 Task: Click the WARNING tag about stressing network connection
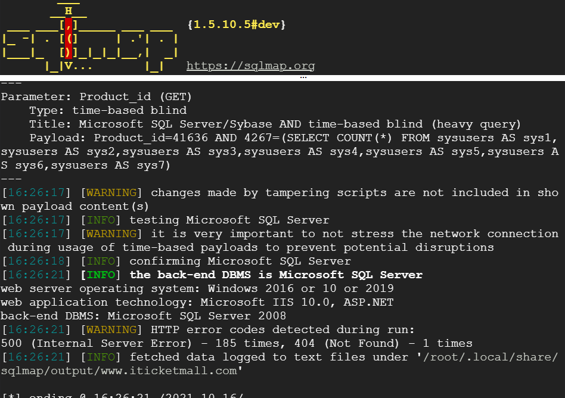point(111,234)
